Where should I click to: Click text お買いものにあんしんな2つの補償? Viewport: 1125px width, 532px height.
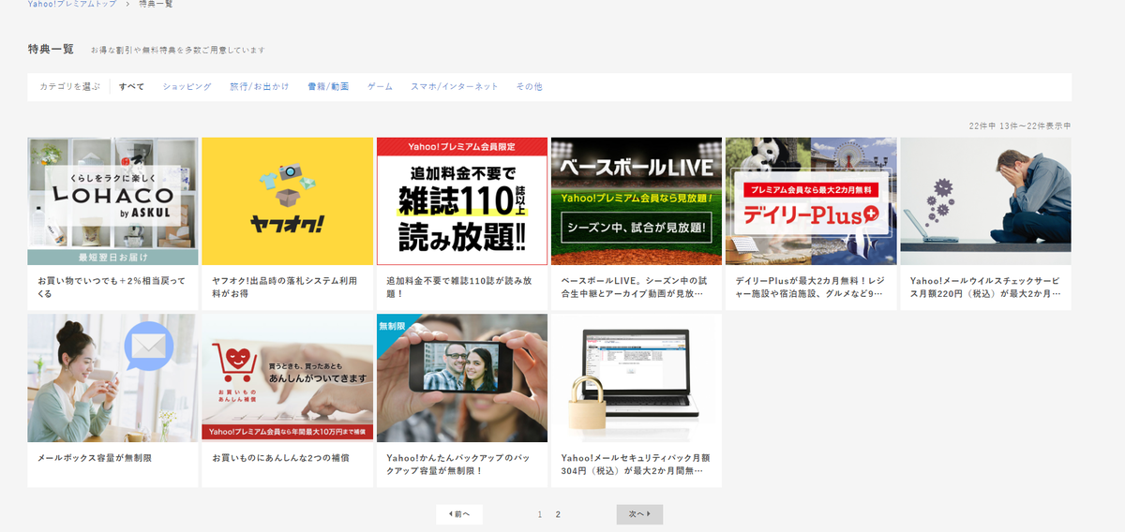(x=280, y=458)
